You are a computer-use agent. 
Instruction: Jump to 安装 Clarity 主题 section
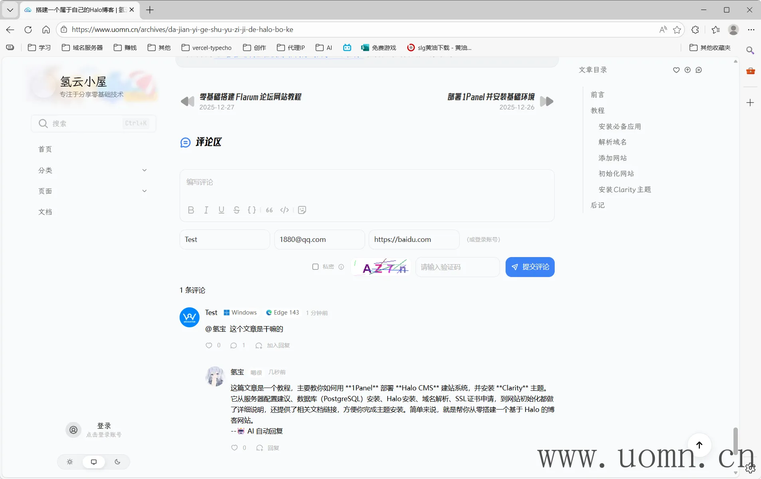(625, 190)
